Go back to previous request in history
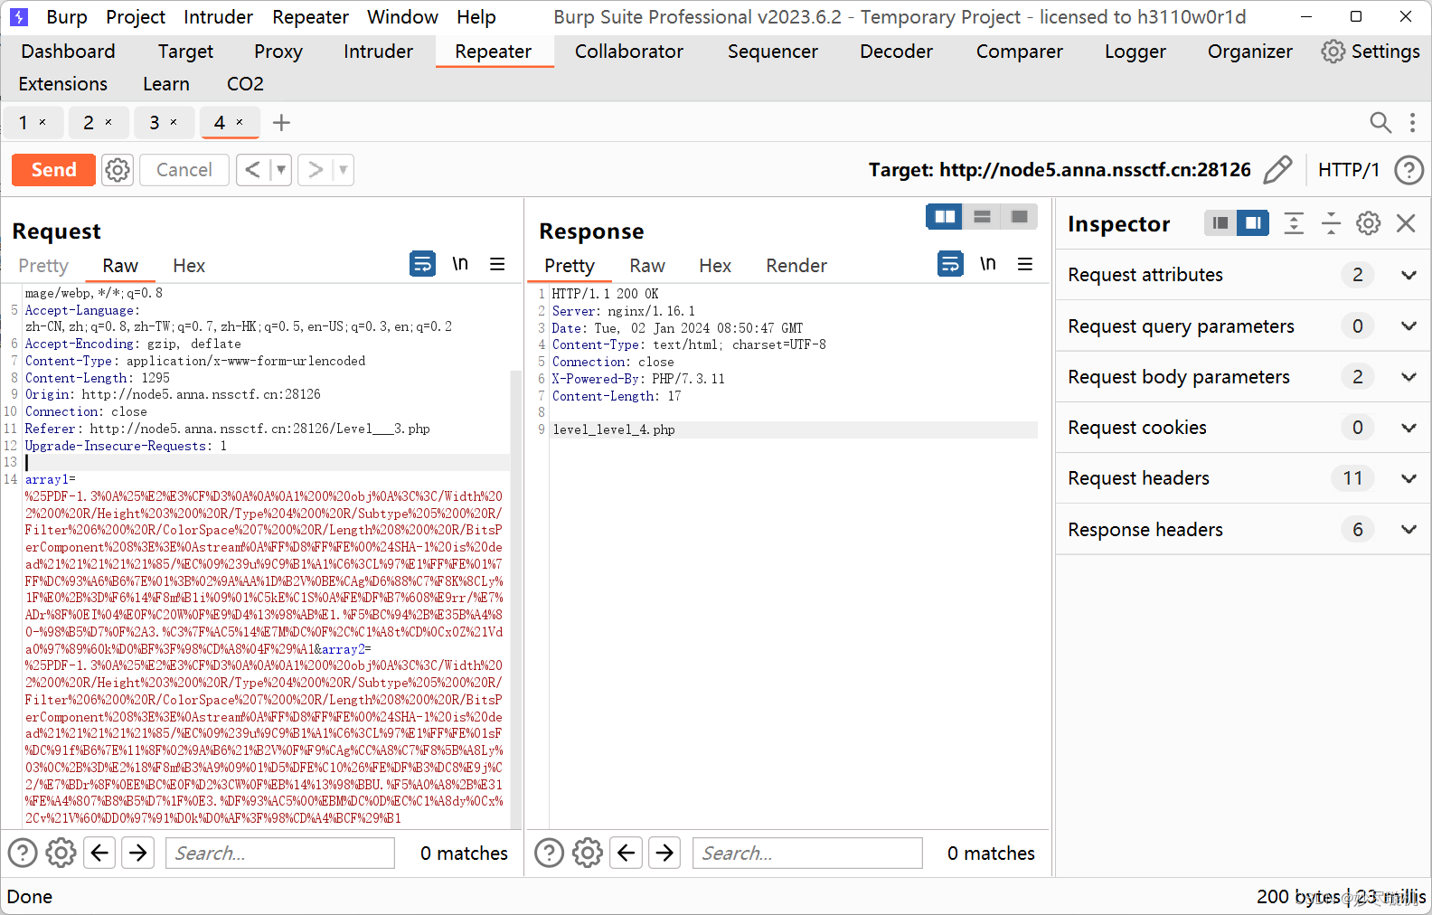 (253, 170)
